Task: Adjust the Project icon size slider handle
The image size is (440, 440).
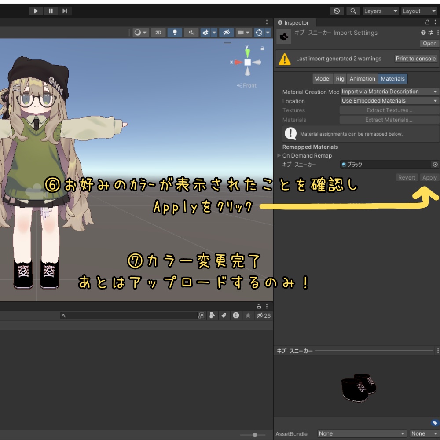Action: (x=255, y=435)
